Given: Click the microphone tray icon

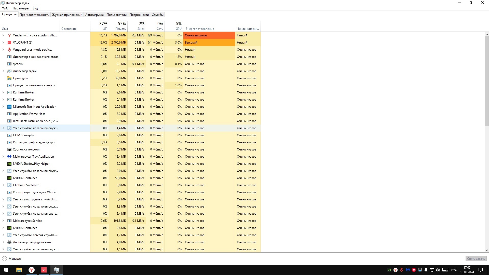Looking at the screenshot, I should 426,270.
